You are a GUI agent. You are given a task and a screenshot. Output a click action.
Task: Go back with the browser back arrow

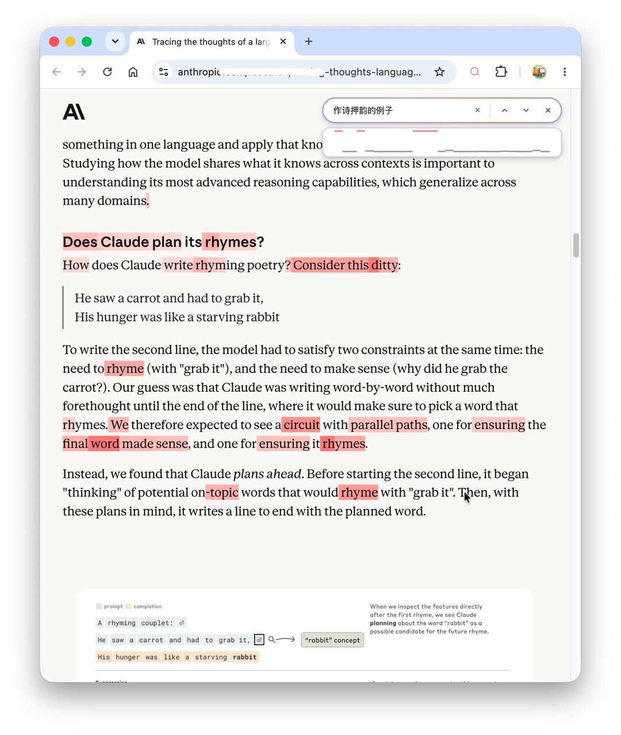[x=56, y=72]
